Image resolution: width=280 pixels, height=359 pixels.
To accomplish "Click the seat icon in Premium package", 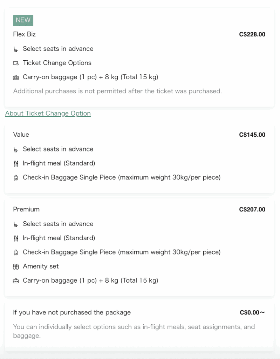I will pyautogui.click(x=15, y=224).
